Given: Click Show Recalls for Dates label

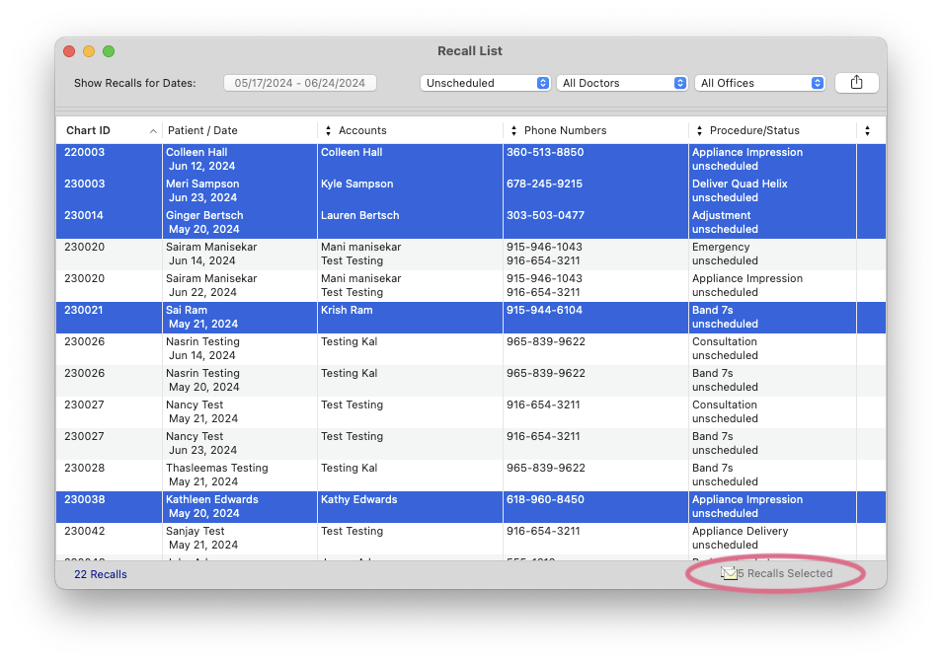Looking at the screenshot, I should (x=134, y=84).
